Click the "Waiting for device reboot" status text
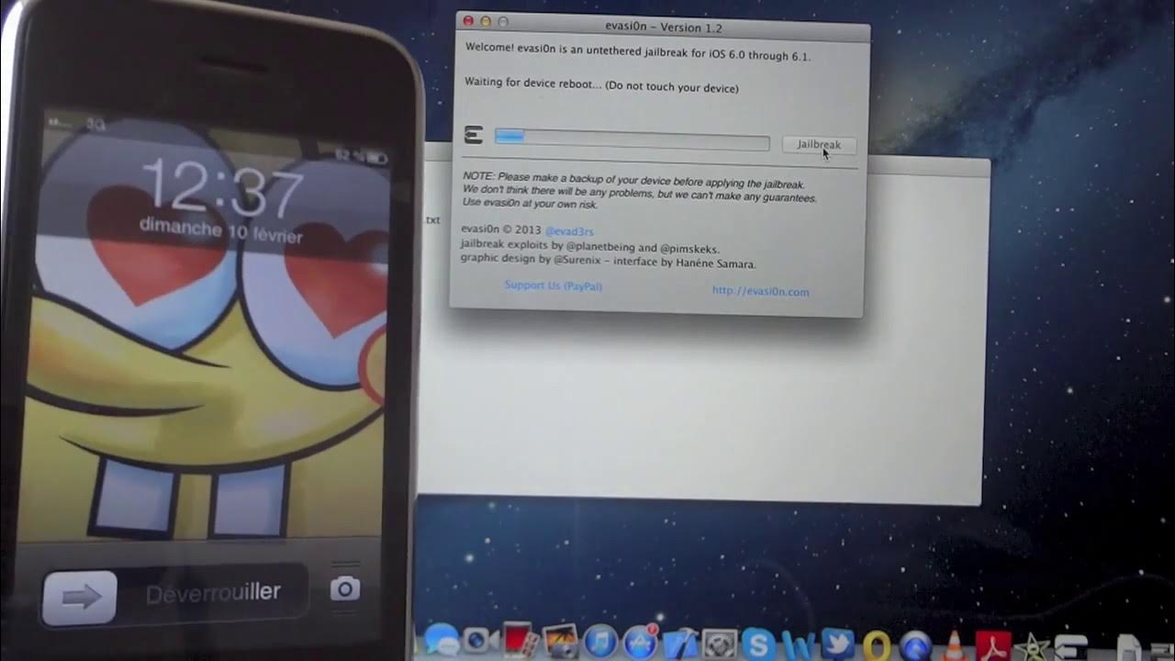 coord(601,84)
